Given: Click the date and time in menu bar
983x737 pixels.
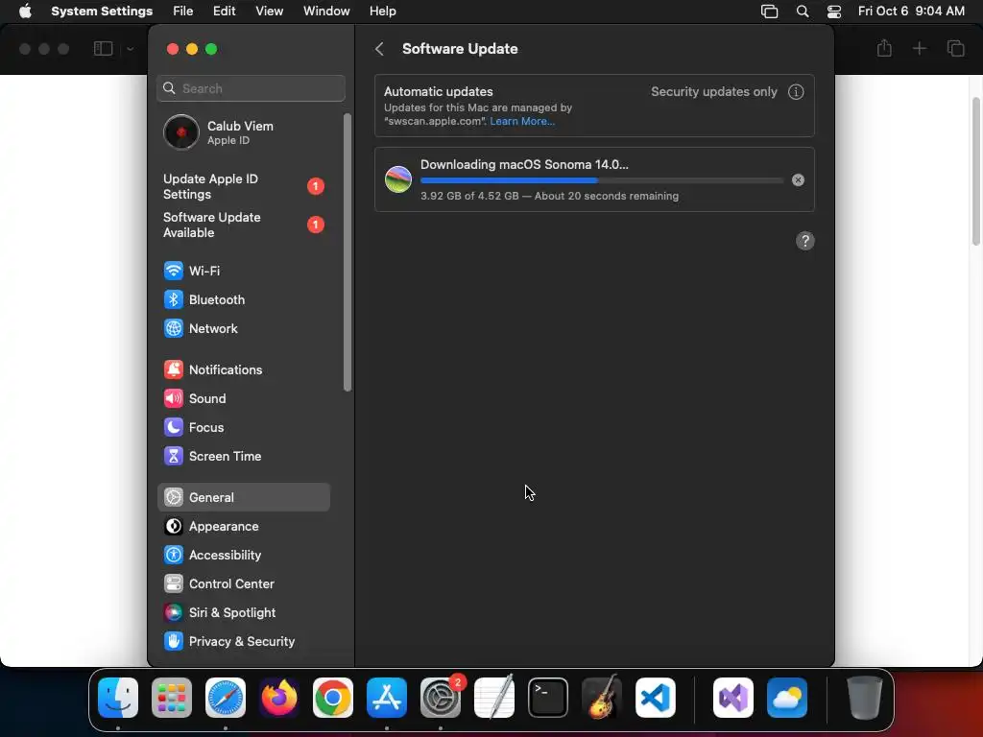Looking at the screenshot, I should [911, 12].
